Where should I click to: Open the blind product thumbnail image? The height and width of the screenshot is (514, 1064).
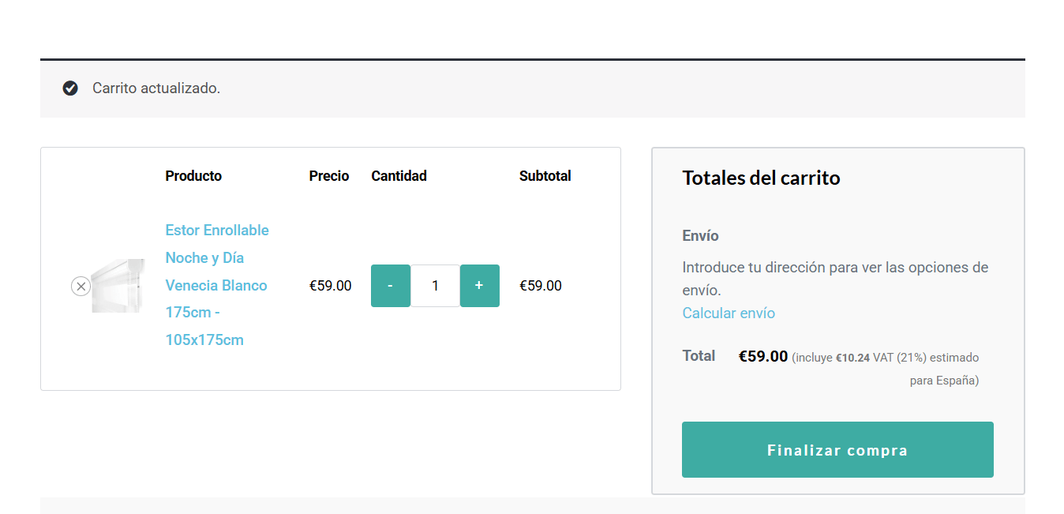[x=118, y=286]
